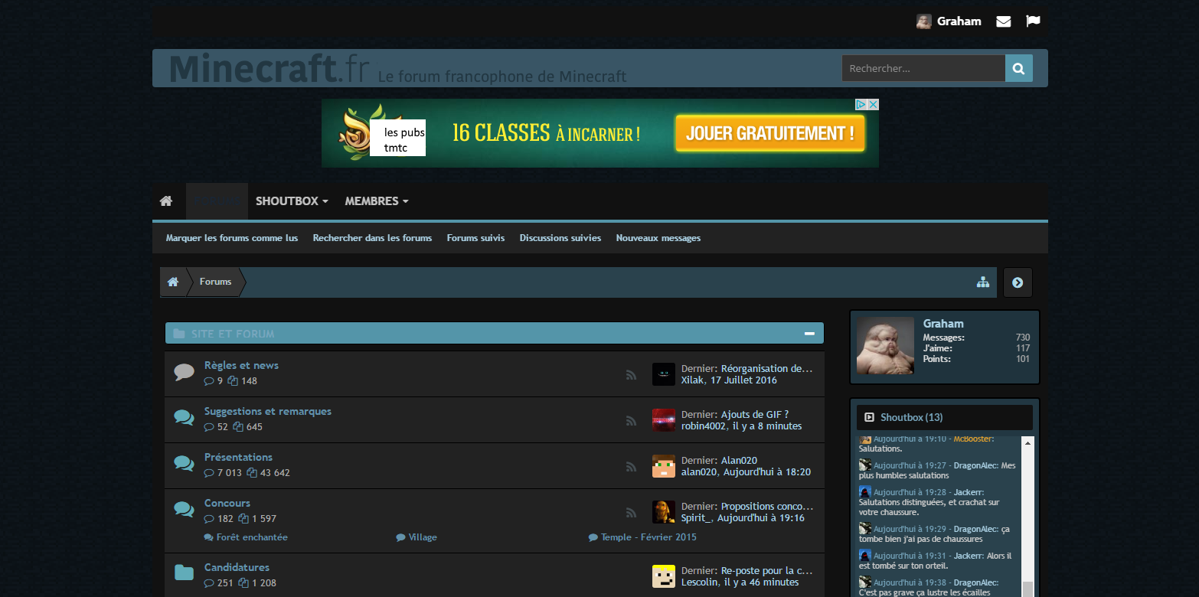Open latest thread Réorganisation de...

pos(766,369)
